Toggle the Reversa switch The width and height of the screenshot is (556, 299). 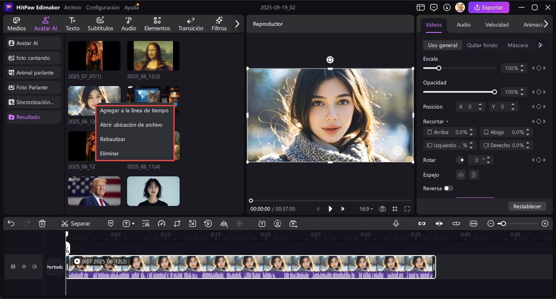tap(449, 188)
